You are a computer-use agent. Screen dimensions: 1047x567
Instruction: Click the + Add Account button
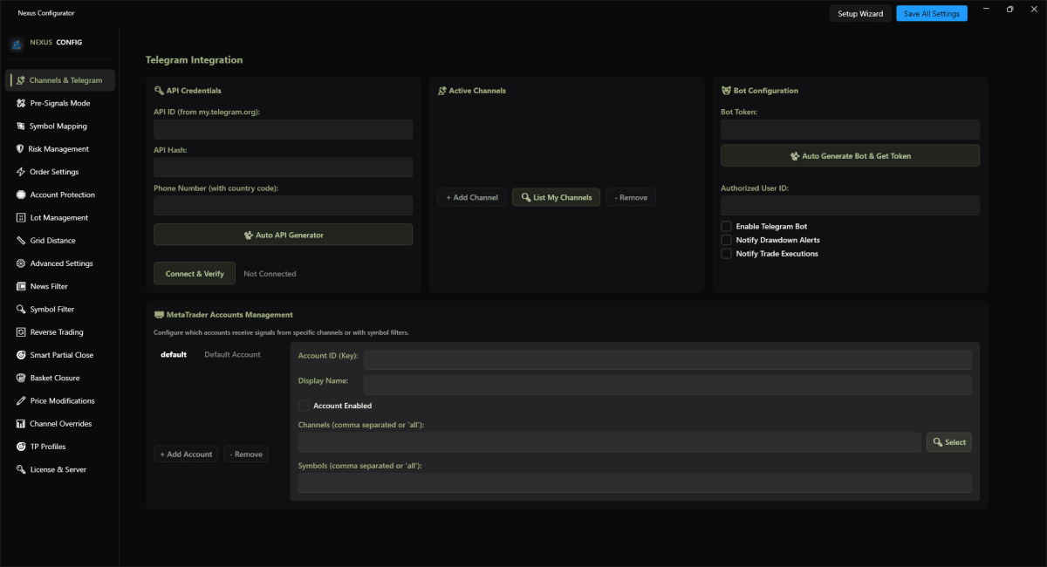(186, 454)
